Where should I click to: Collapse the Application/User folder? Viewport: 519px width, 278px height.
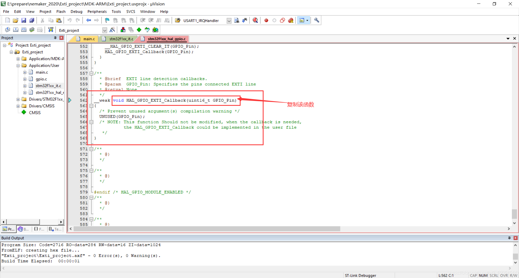pos(18,66)
